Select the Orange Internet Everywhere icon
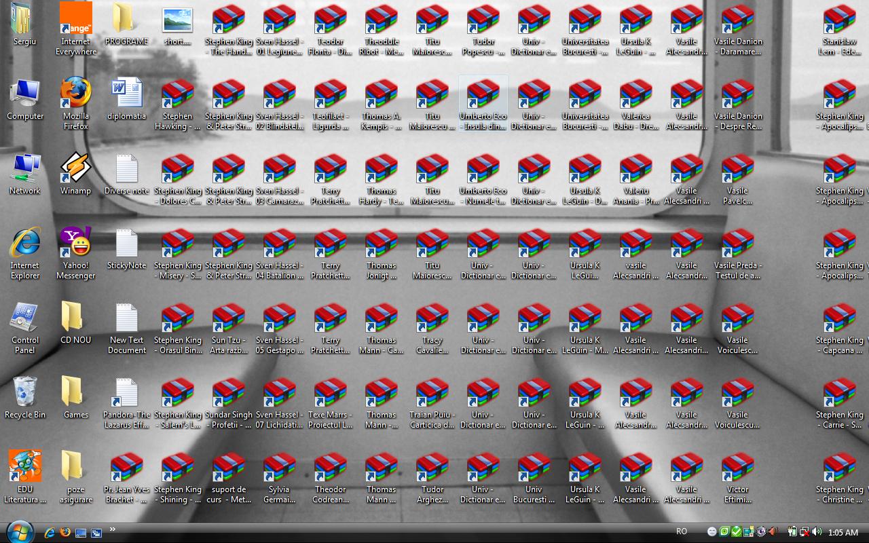The width and height of the screenshot is (869, 543). (75, 20)
